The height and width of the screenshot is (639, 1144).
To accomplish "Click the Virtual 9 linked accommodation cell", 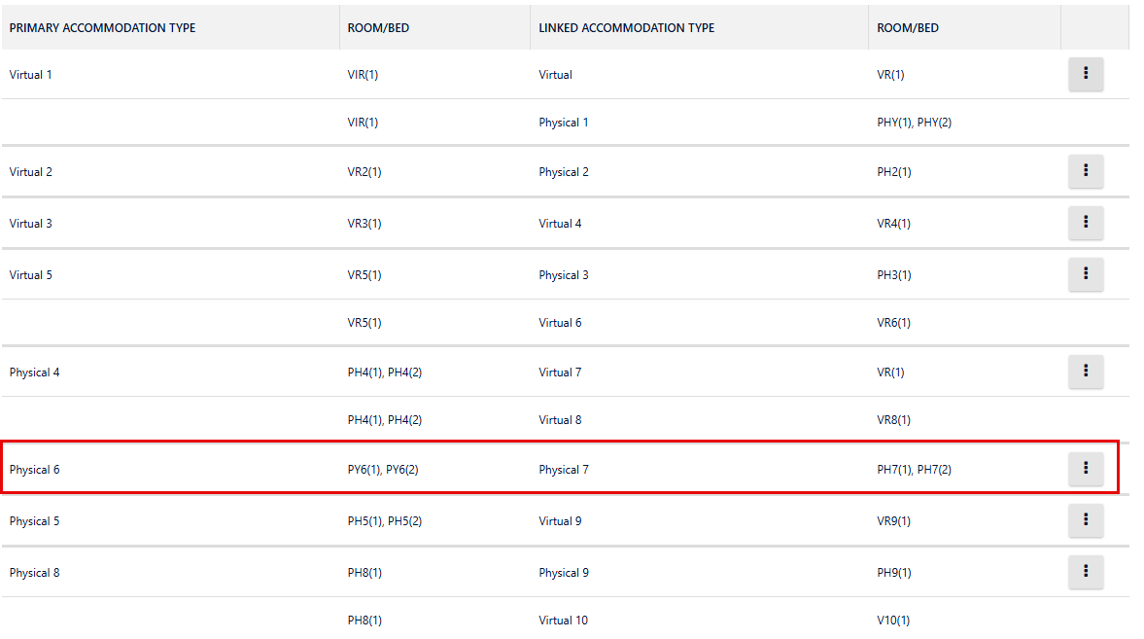I will point(561,521).
